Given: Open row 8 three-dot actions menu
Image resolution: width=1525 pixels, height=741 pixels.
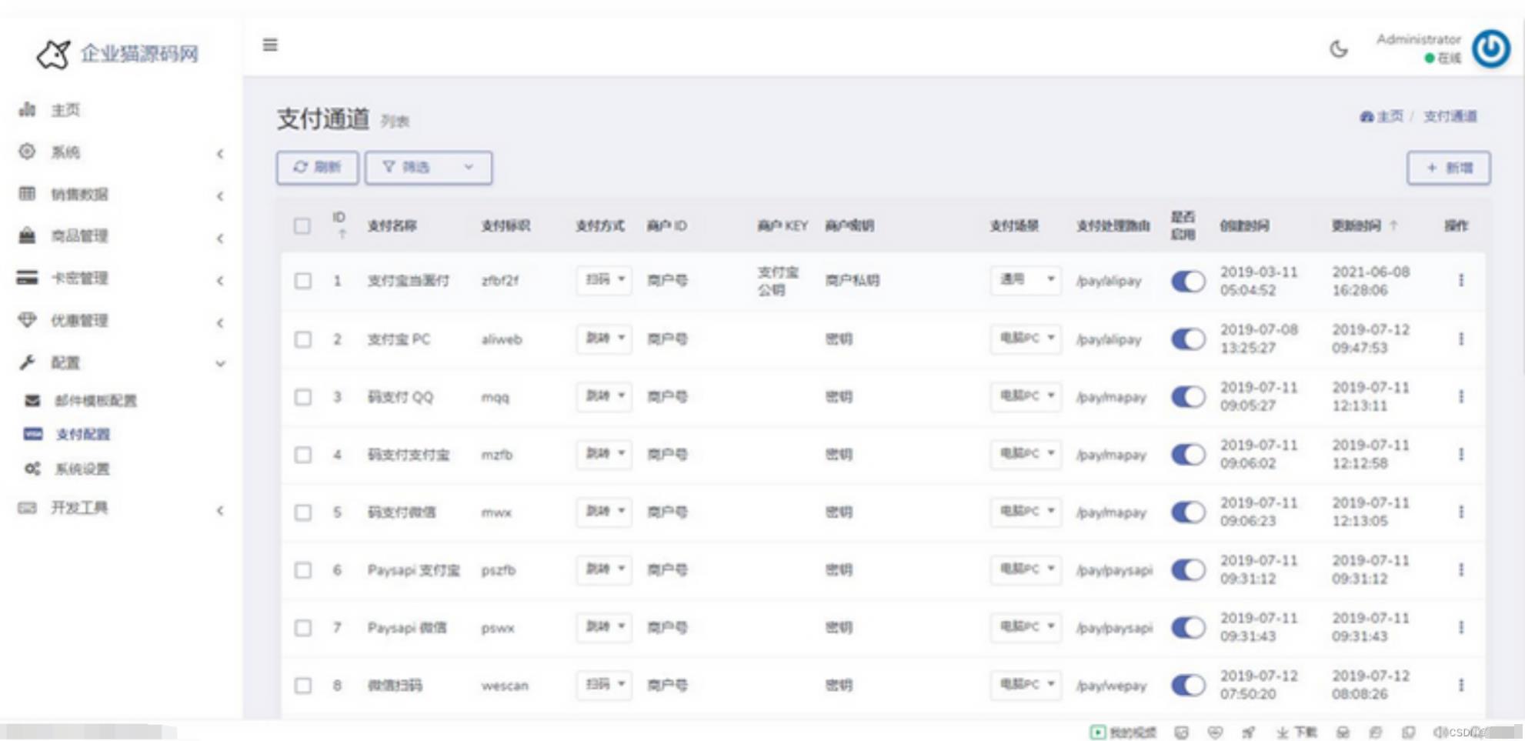Looking at the screenshot, I should coord(1461,685).
